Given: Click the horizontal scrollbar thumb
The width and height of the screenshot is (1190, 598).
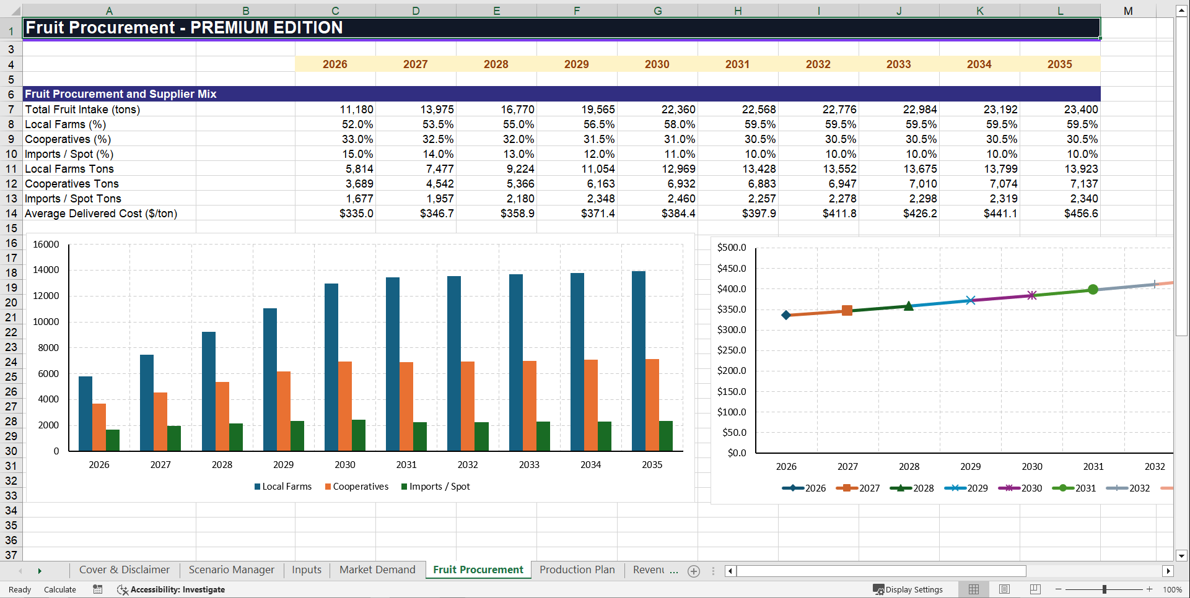Looking at the screenshot, I should (881, 571).
